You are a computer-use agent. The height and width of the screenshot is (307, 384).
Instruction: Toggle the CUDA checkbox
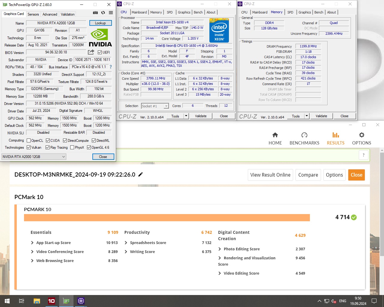click(x=48, y=140)
